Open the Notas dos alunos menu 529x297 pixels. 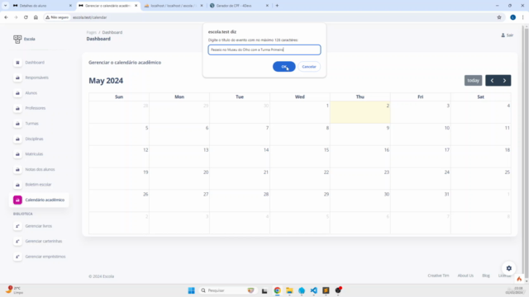pyautogui.click(x=40, y=169)
